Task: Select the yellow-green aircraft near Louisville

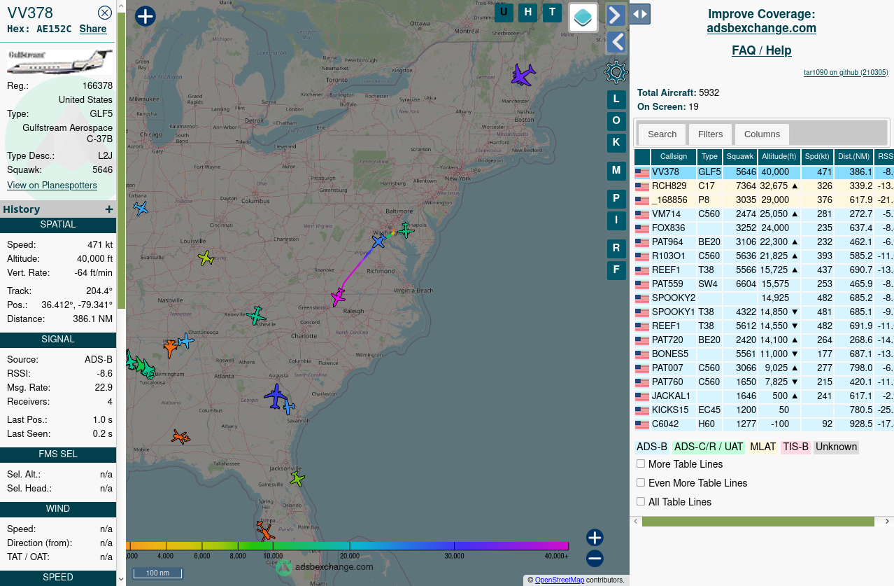Action: coord(206,258)
